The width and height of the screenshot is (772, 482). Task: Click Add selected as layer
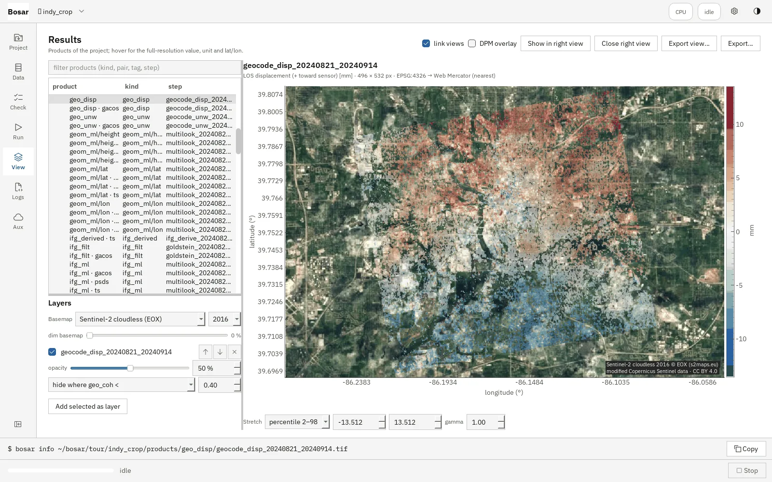(88, 406)
